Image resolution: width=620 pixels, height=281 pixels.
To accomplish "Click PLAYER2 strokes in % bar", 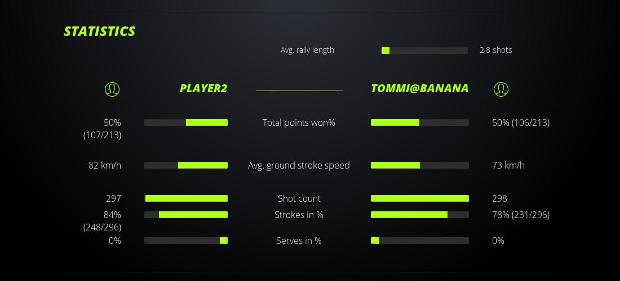I will click(x=186, y=215).
